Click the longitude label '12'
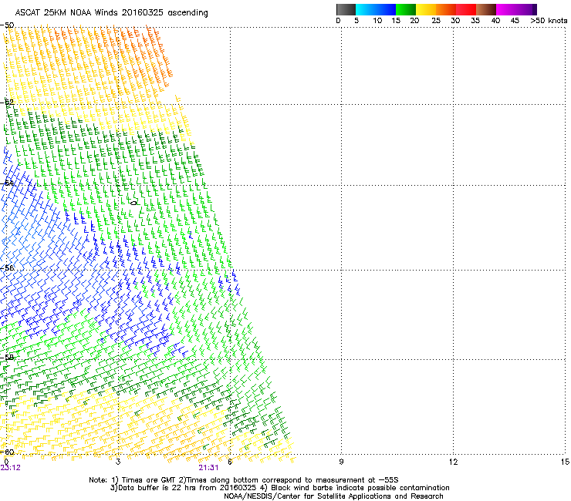The image size is (571, 501). 453,462
